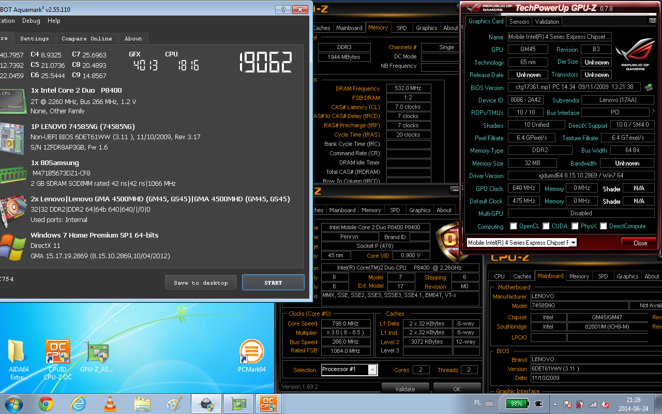Click the muted volume tray icon
Viewport: 662px width, 414px height.
605,404
